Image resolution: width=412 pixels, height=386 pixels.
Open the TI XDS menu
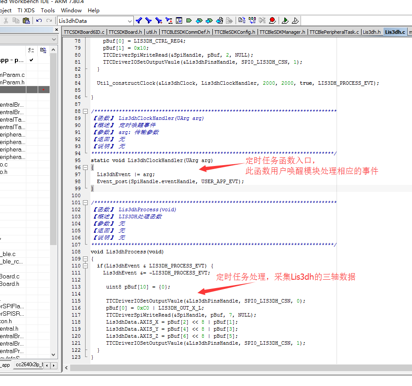point(26,10)
